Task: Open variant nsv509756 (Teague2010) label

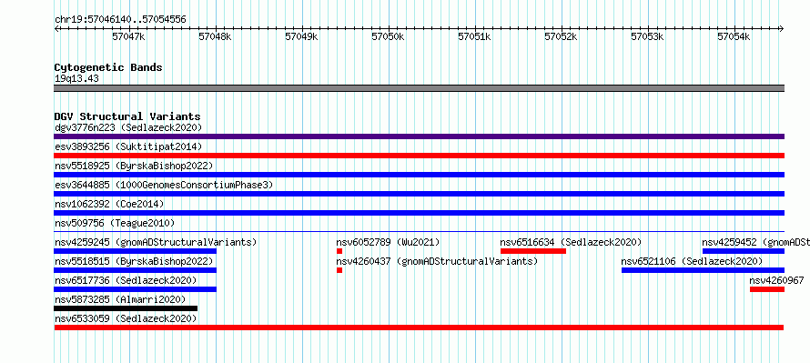Action: click(115, 223)
